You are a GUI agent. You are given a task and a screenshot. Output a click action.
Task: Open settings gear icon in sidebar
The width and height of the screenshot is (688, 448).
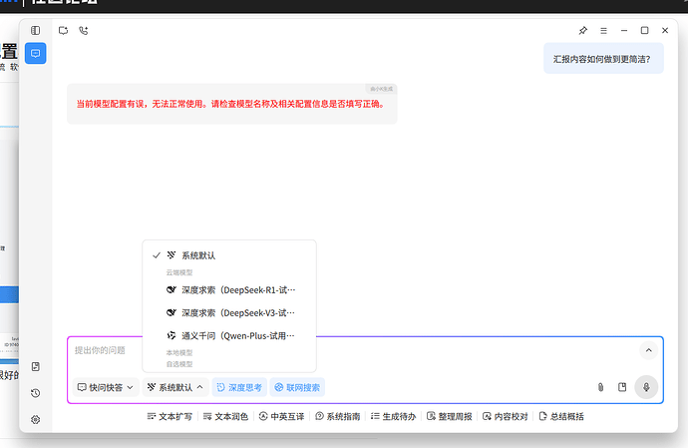click(36, 419)
